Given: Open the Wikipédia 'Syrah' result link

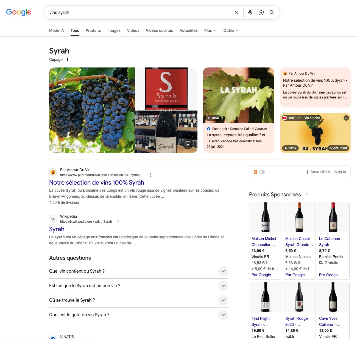Looking at the screenshot, I should click(57, 229).
